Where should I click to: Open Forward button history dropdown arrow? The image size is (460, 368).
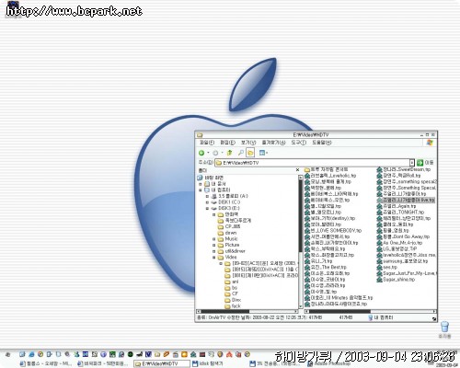(222, 153)
